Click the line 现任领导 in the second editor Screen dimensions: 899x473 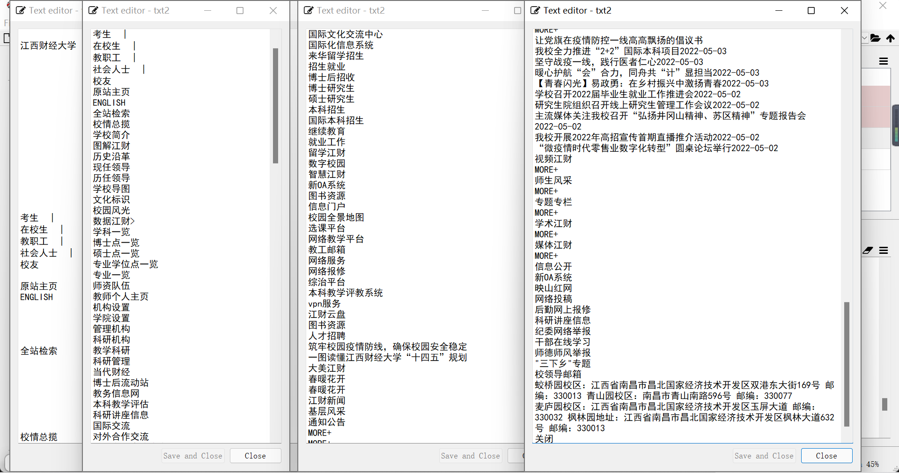111,167
